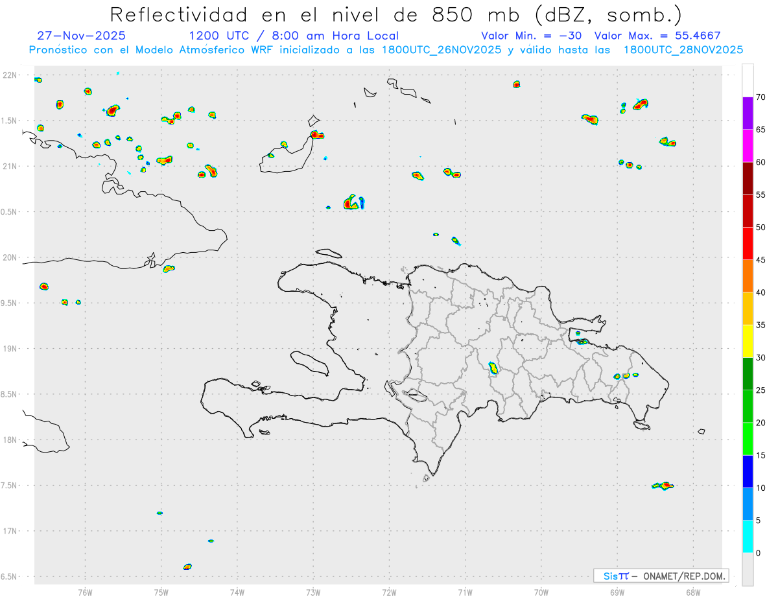The width and height of the screenshot is (778, 601).
Task: Click the bright red 45–50 dBZ swatch
Action: (748, 243)
